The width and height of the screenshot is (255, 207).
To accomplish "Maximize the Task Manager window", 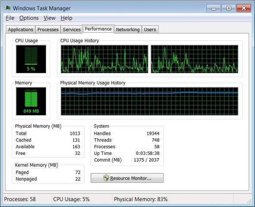I will [x=229, y=8].
